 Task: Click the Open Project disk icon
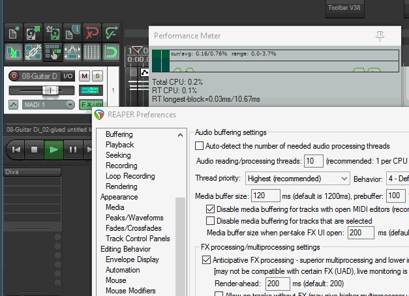(33, 33)
